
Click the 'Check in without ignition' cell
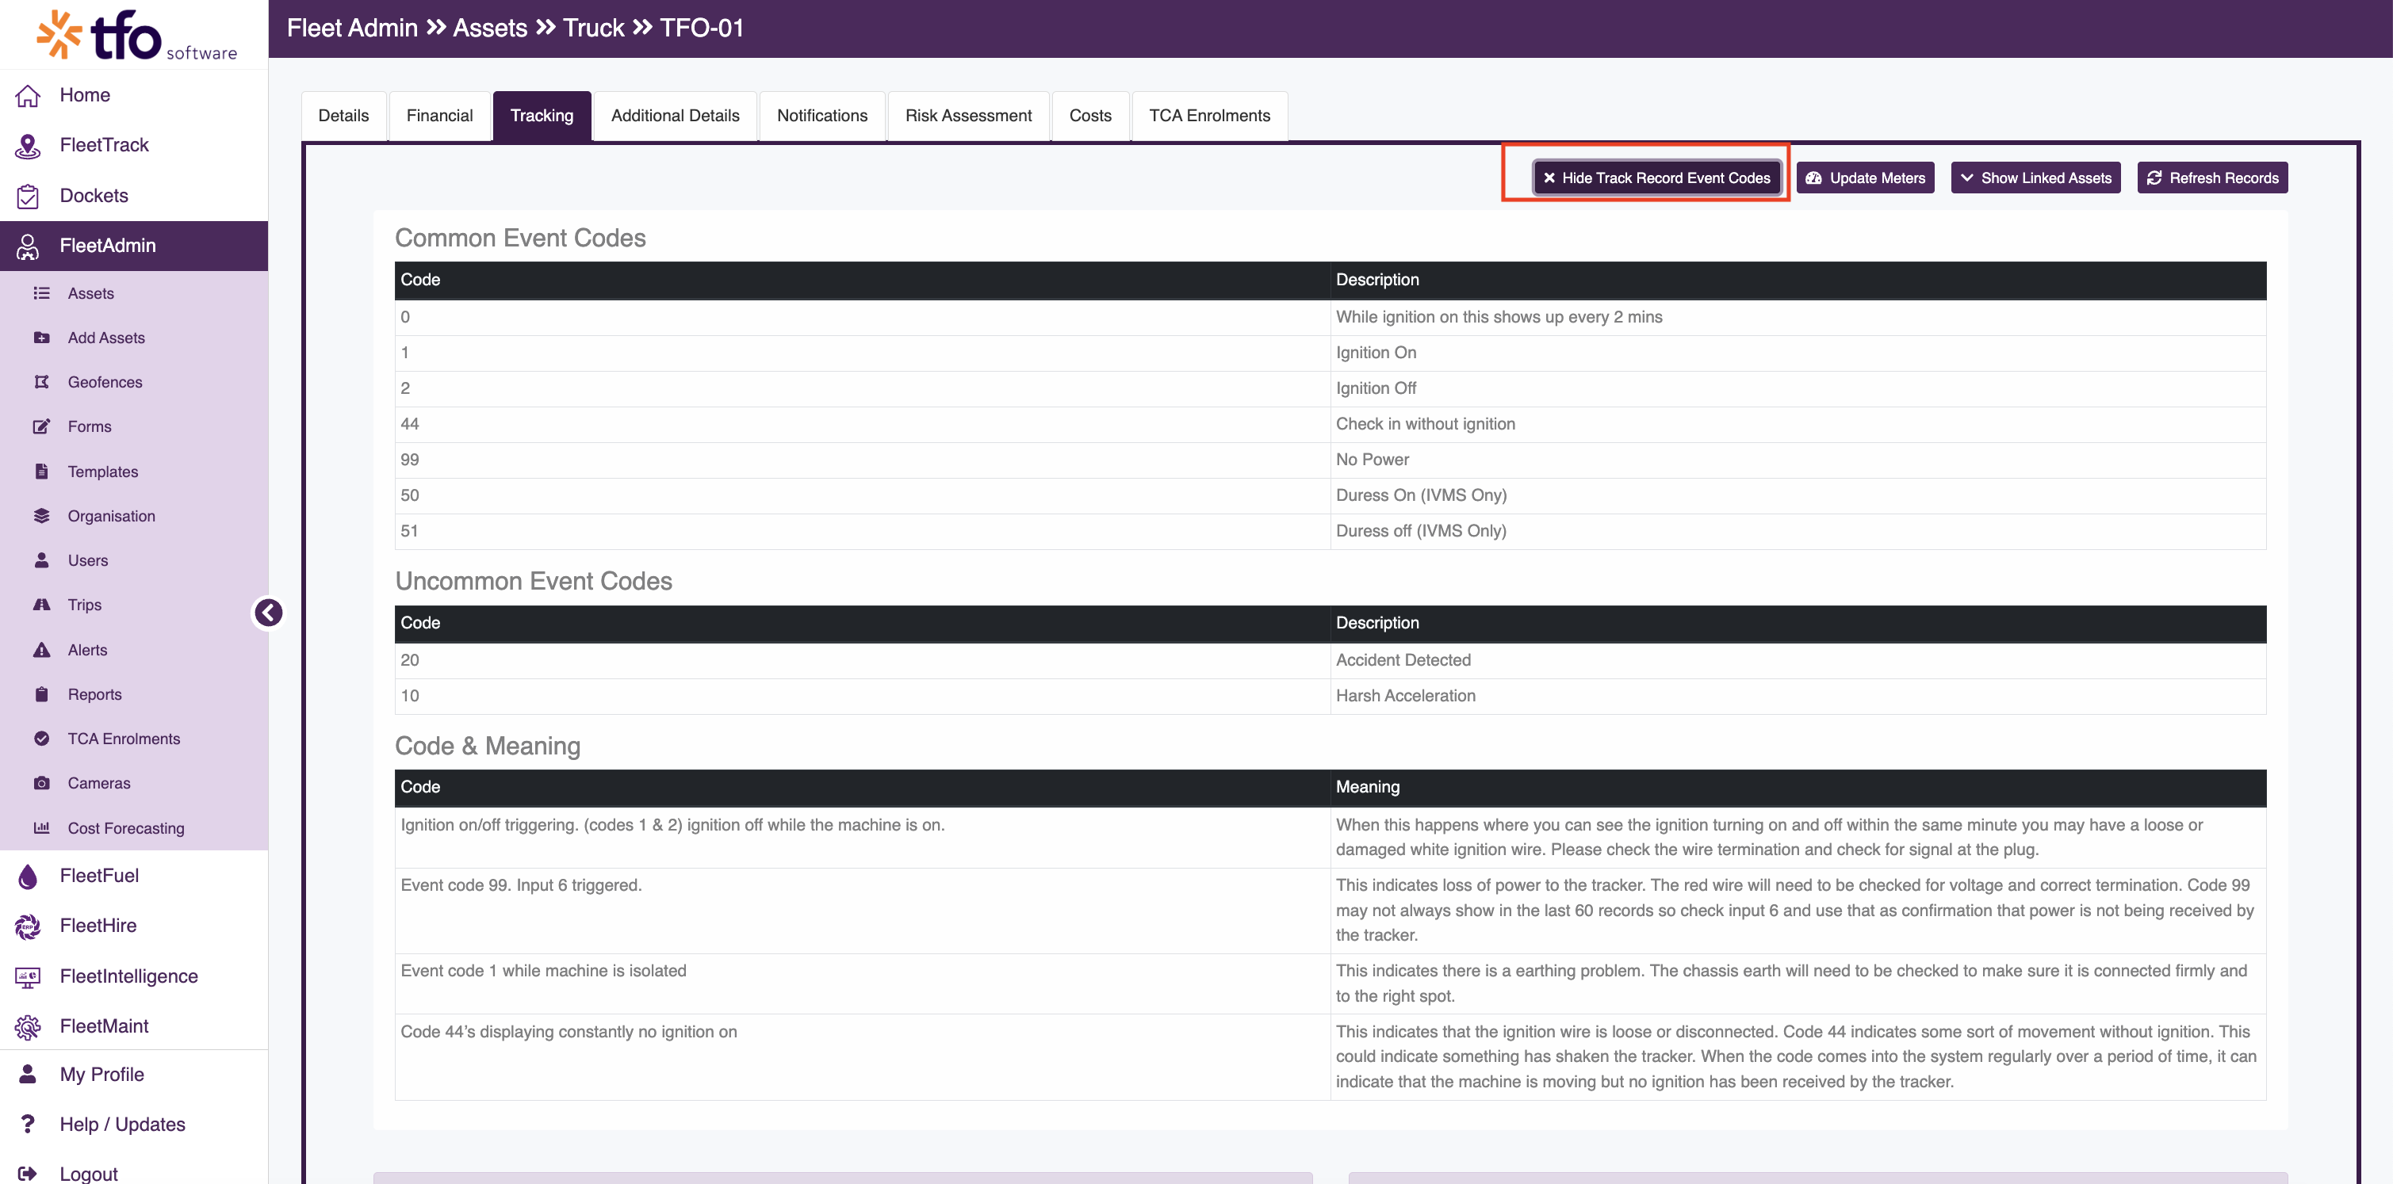1798,424
